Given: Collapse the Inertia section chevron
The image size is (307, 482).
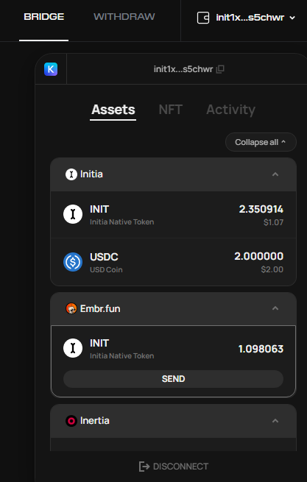Looking at the screenshot, I should point(275,420).
